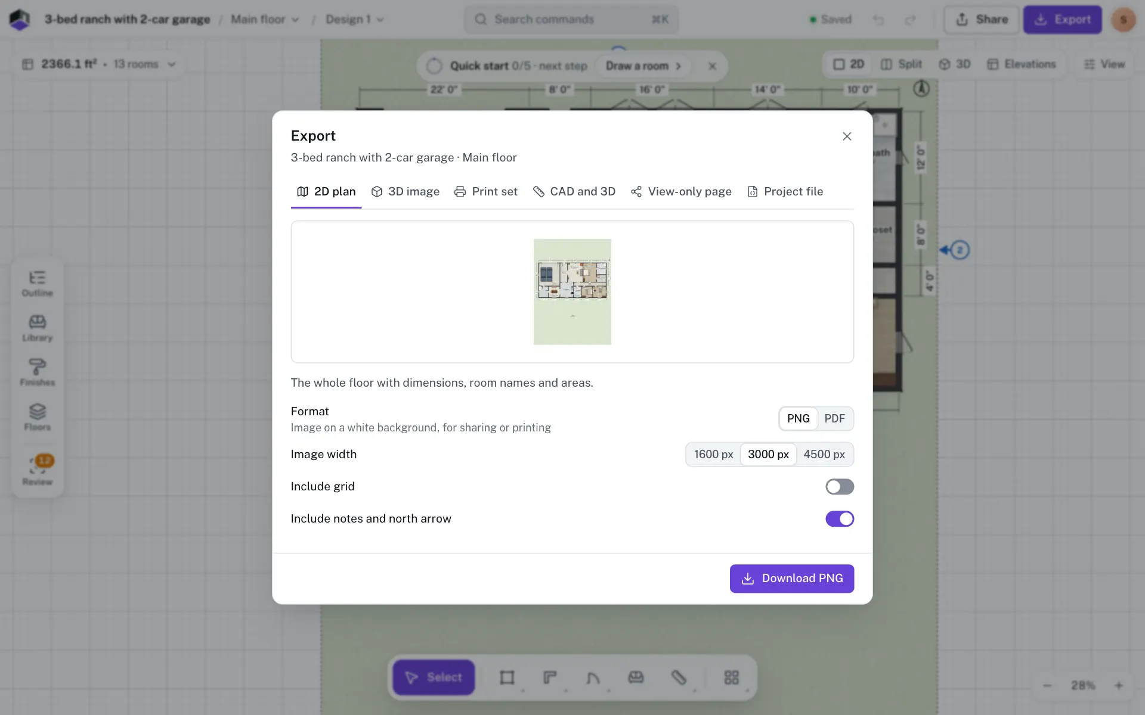This screenshot has width=1145, height=715.
Task: Open the Outline panel in sidebar
Action: coord(37,284)
